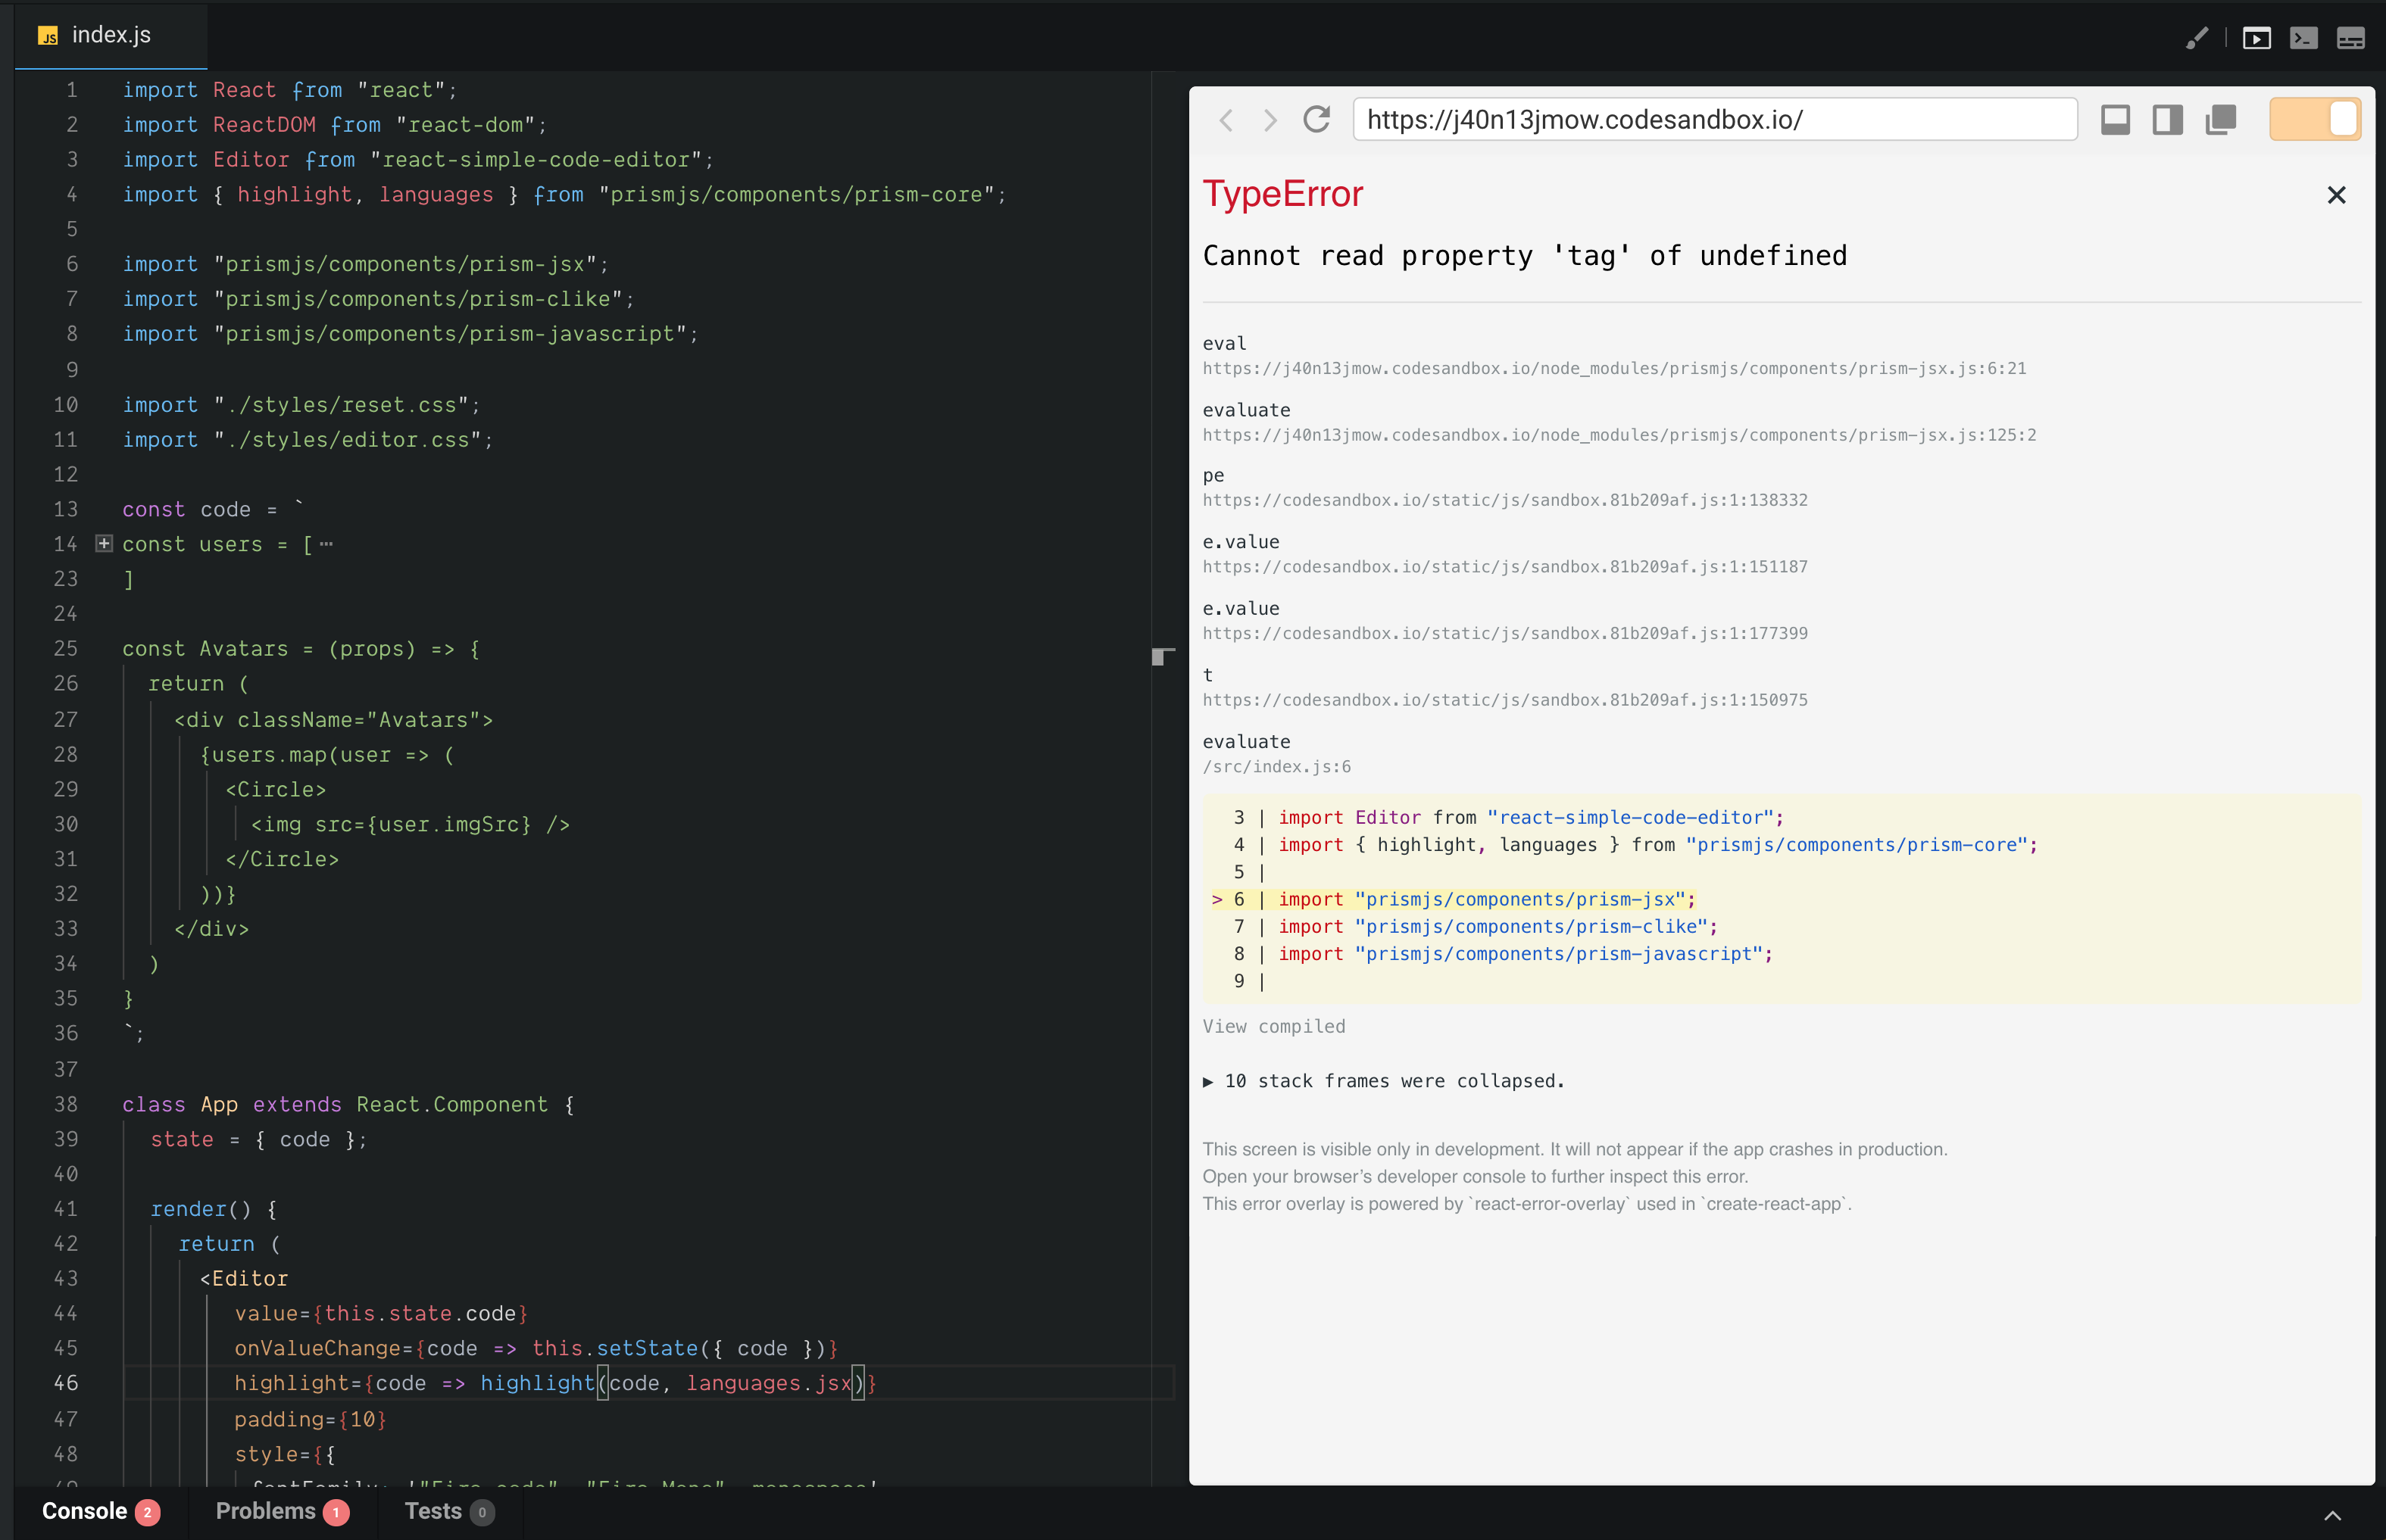This screenshot has height=1540, width=2386.
Task: Toggle the orange preview switch
Action: click(x=2315, y=119)
